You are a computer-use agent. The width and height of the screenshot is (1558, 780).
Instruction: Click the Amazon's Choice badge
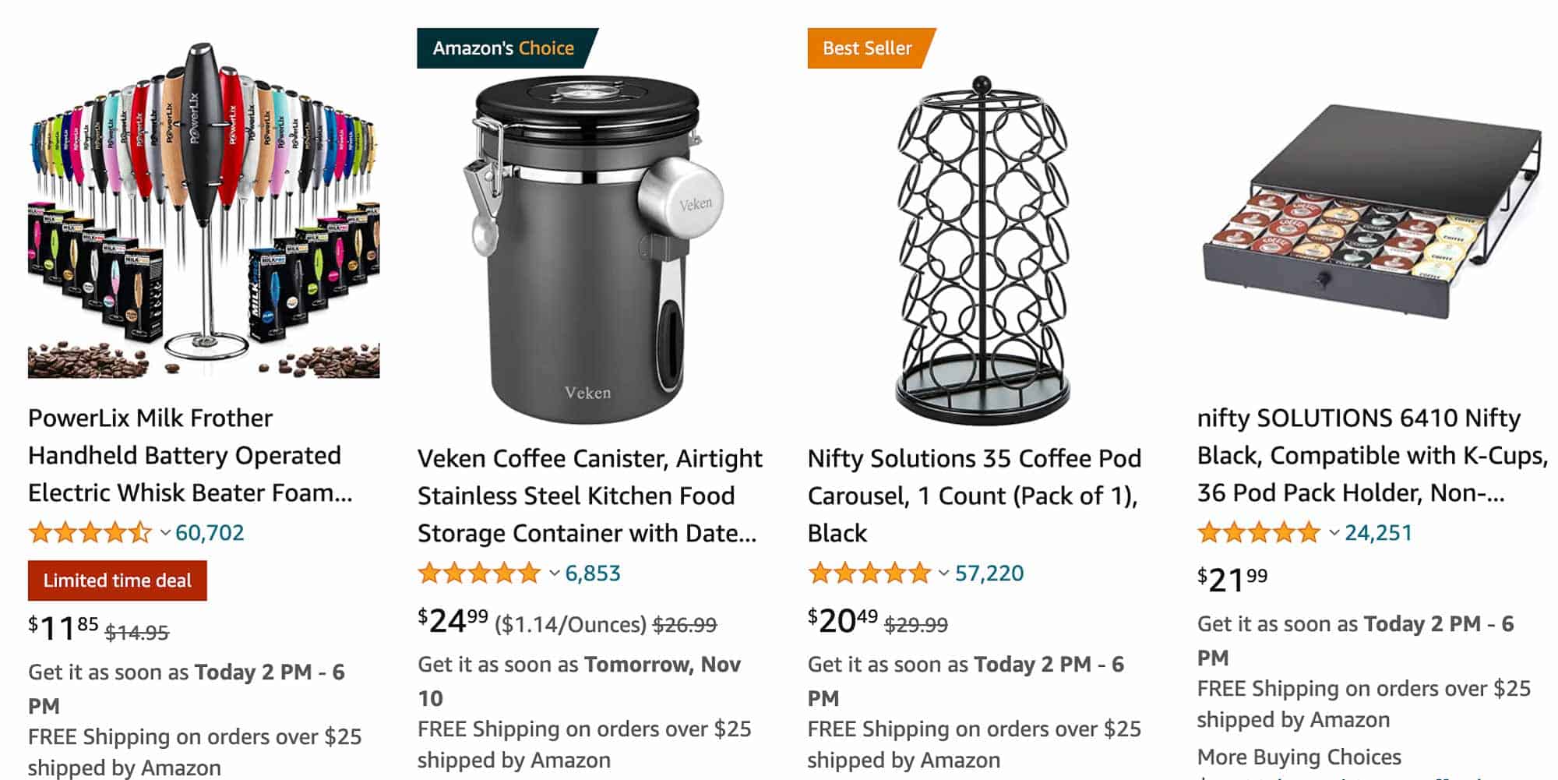(x=502, y=48)
